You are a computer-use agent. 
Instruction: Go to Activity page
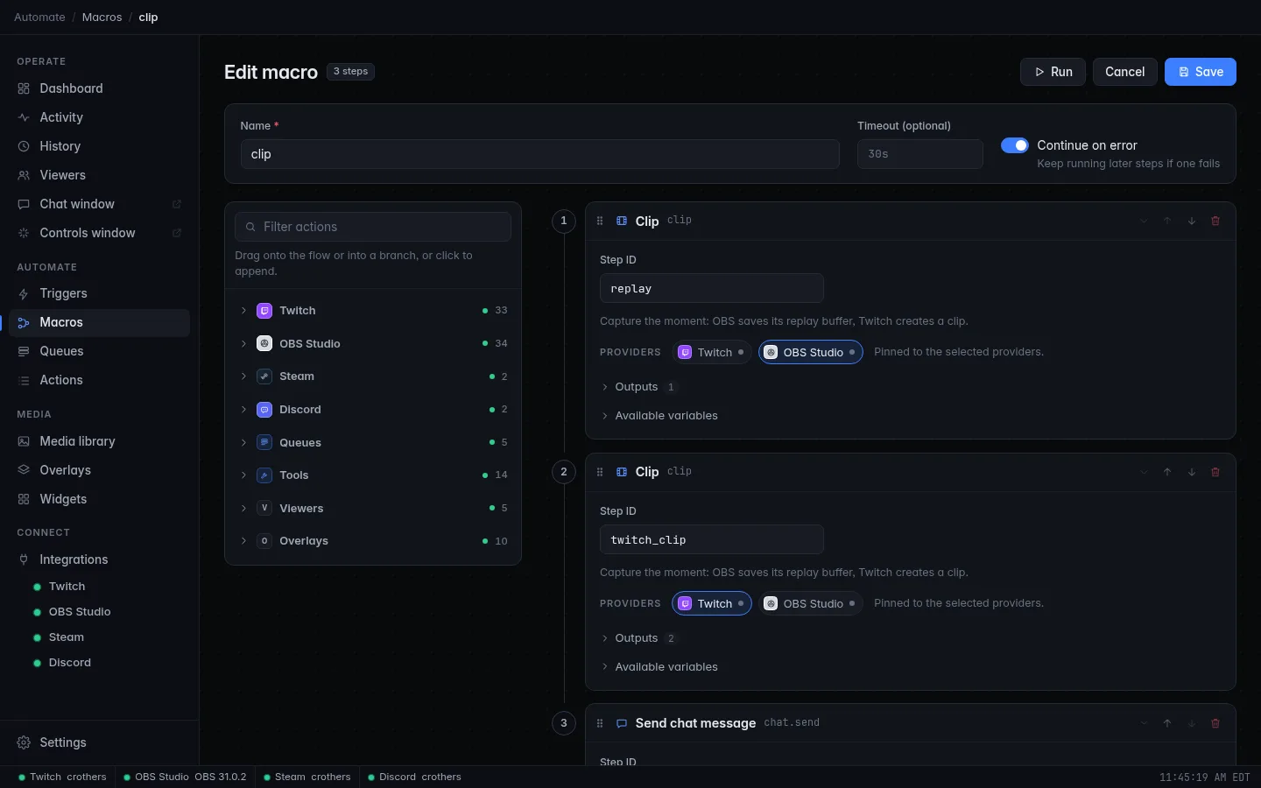point(99,117)
